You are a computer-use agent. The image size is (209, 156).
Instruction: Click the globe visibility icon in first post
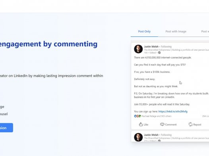[159, 53]
